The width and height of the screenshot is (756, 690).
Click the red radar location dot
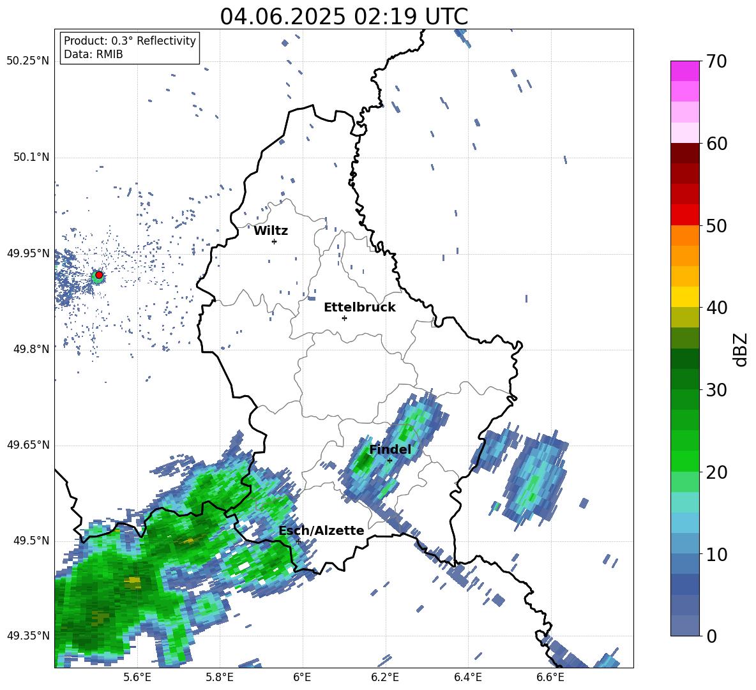tap(99, 275)
